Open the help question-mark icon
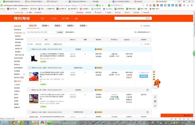 pos(155,101)
